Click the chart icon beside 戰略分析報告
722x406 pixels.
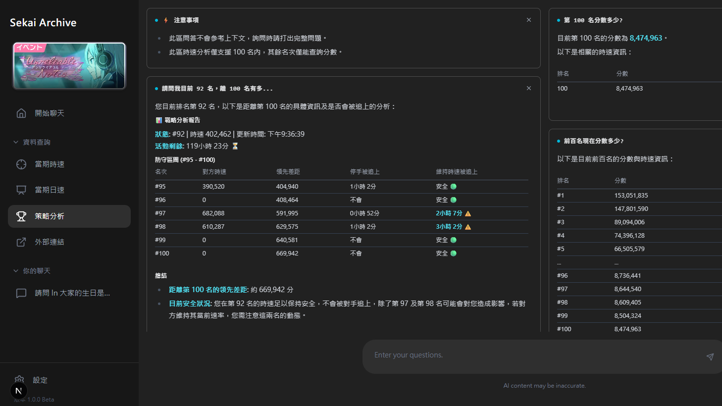pos(159,120)
